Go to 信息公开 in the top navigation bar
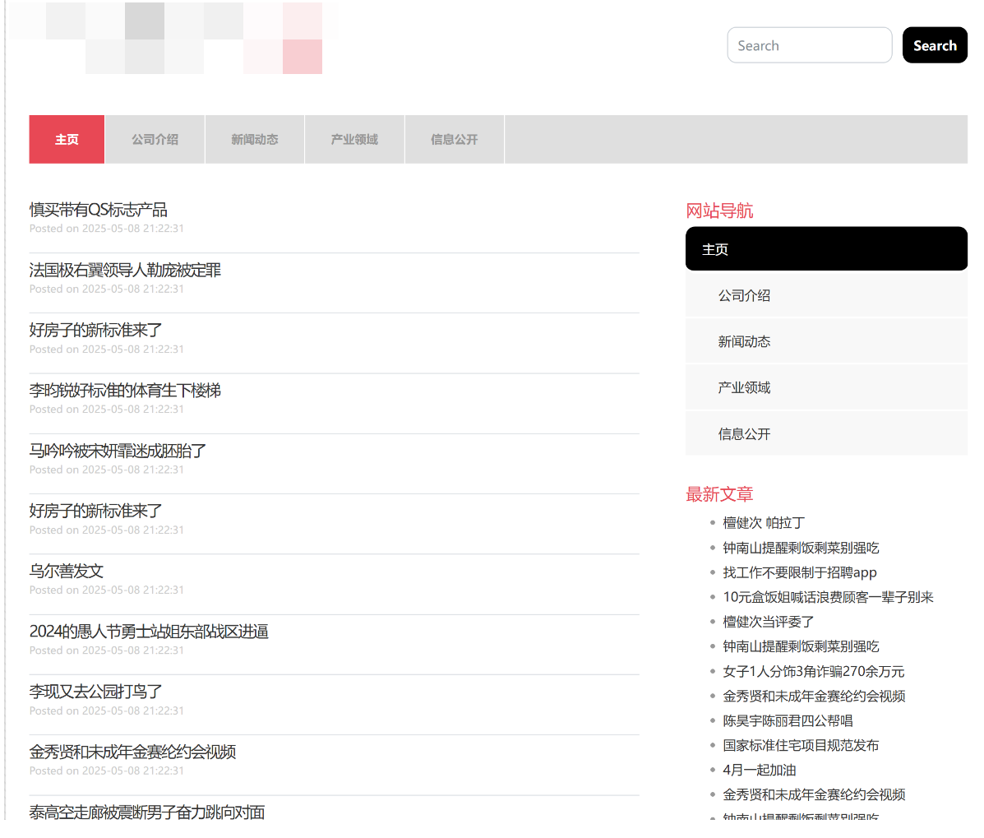984x838 pixels. (x=454, y=140)
